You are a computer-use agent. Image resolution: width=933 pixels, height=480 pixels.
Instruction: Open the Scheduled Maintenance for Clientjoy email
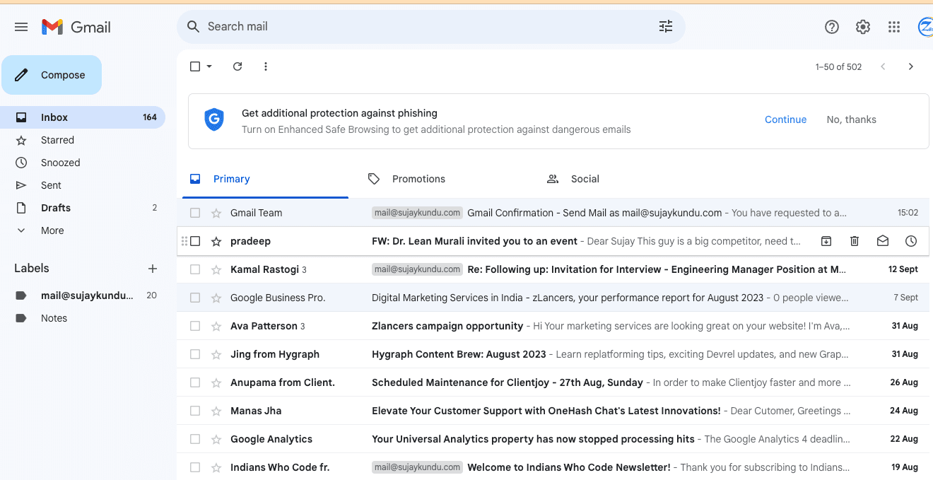(553, 382)
